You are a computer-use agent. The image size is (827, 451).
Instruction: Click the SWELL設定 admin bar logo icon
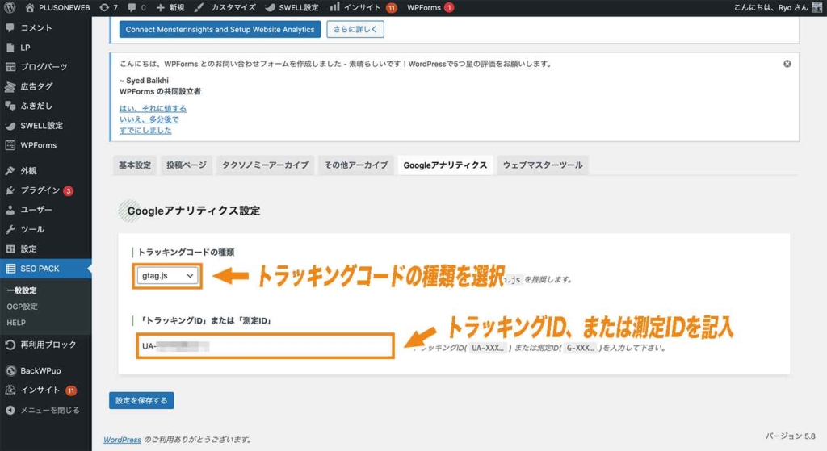[270, 7]
